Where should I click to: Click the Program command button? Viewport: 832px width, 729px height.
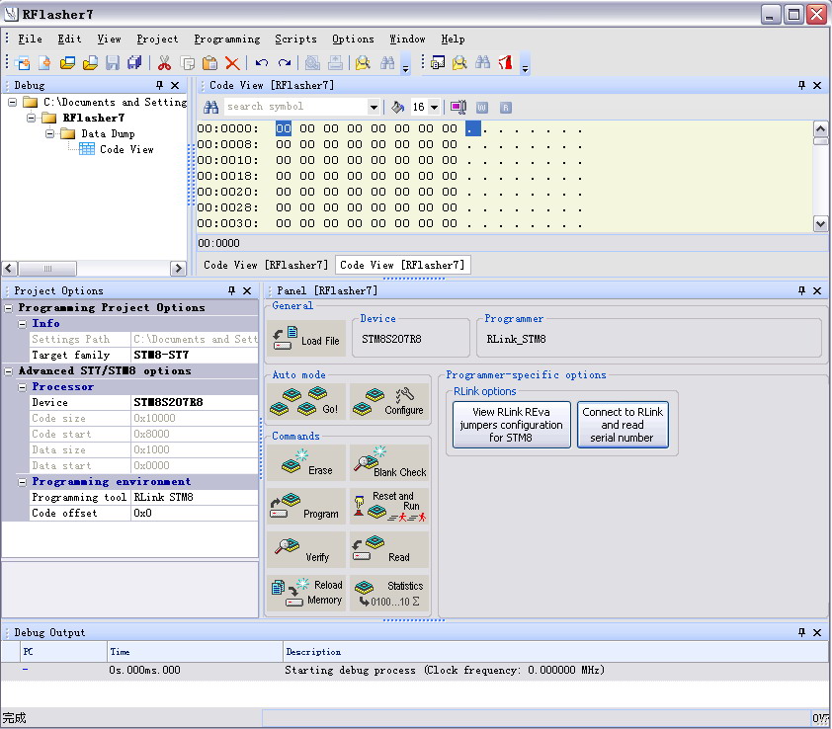tap(306, 506)
